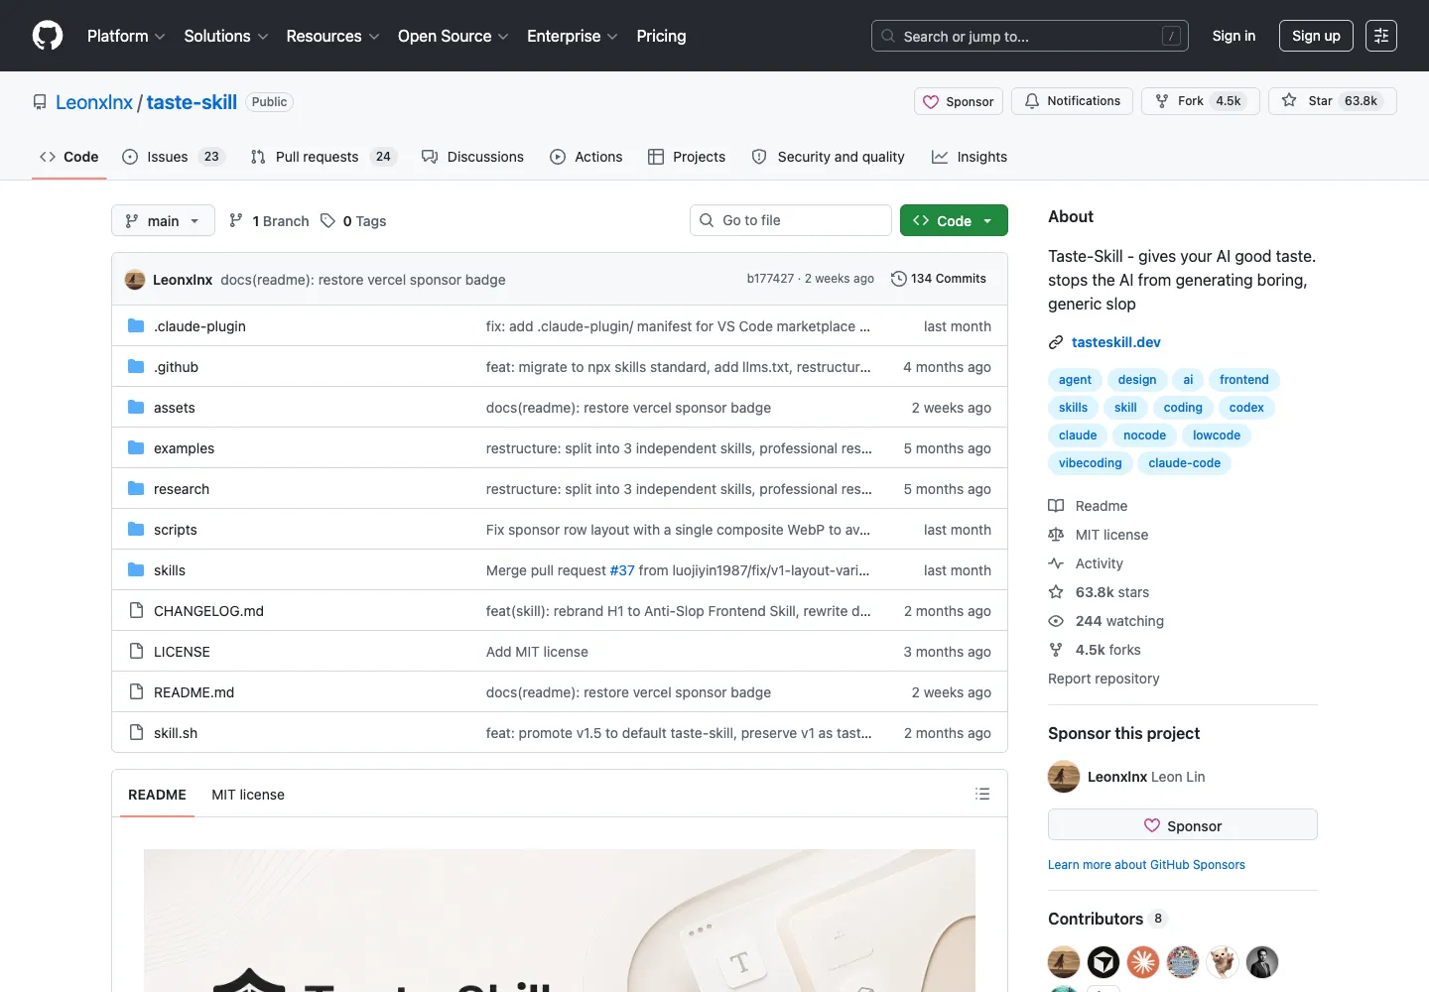
Task: Click Sponsor button under Sponsor this project
Action: tap(1183, 825)
